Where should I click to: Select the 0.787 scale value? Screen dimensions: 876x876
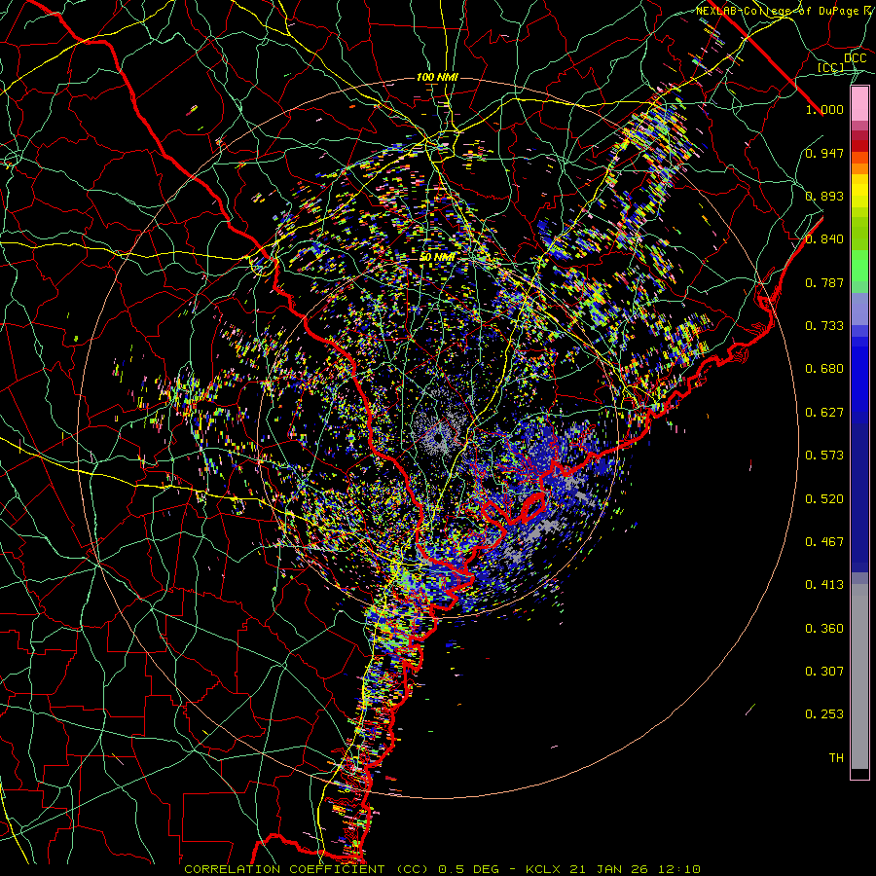coord(824,282)
